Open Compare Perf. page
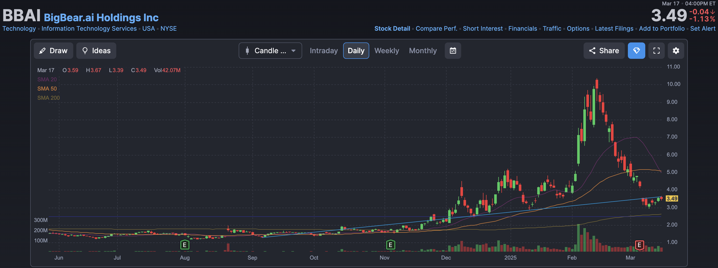 coord(436,29)
